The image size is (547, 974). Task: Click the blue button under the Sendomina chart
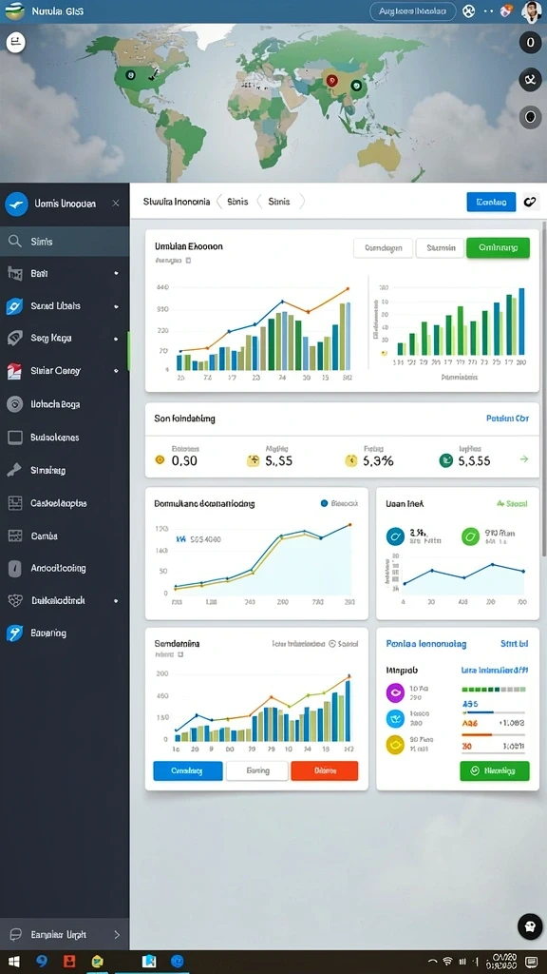[x=187, y=770]
